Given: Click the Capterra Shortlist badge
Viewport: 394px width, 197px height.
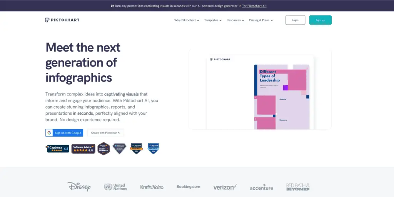Looking at the screenshot, I should [136, 149].
